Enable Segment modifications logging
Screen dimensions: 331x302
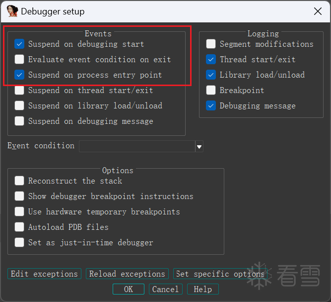tap(211, 44)
